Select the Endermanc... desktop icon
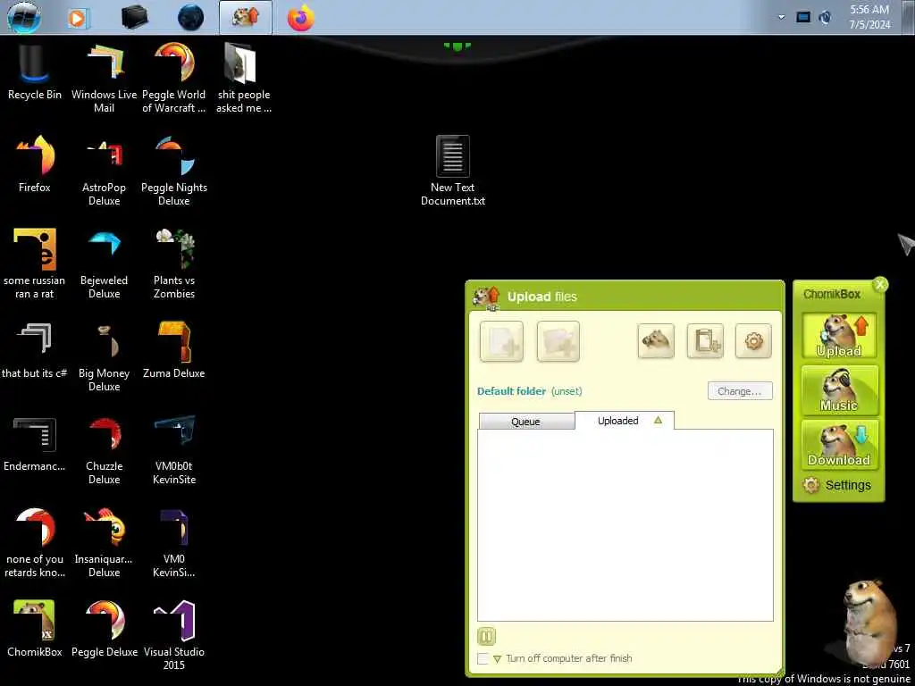 pos(35,443)
